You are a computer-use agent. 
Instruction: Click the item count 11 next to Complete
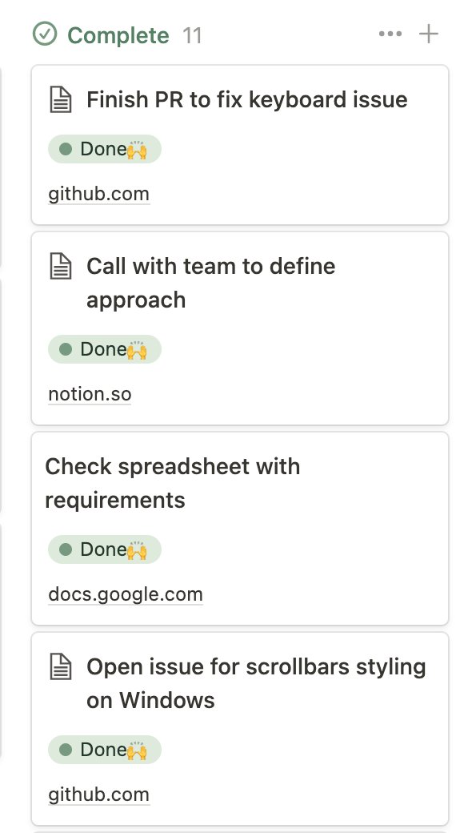point(194,34)
